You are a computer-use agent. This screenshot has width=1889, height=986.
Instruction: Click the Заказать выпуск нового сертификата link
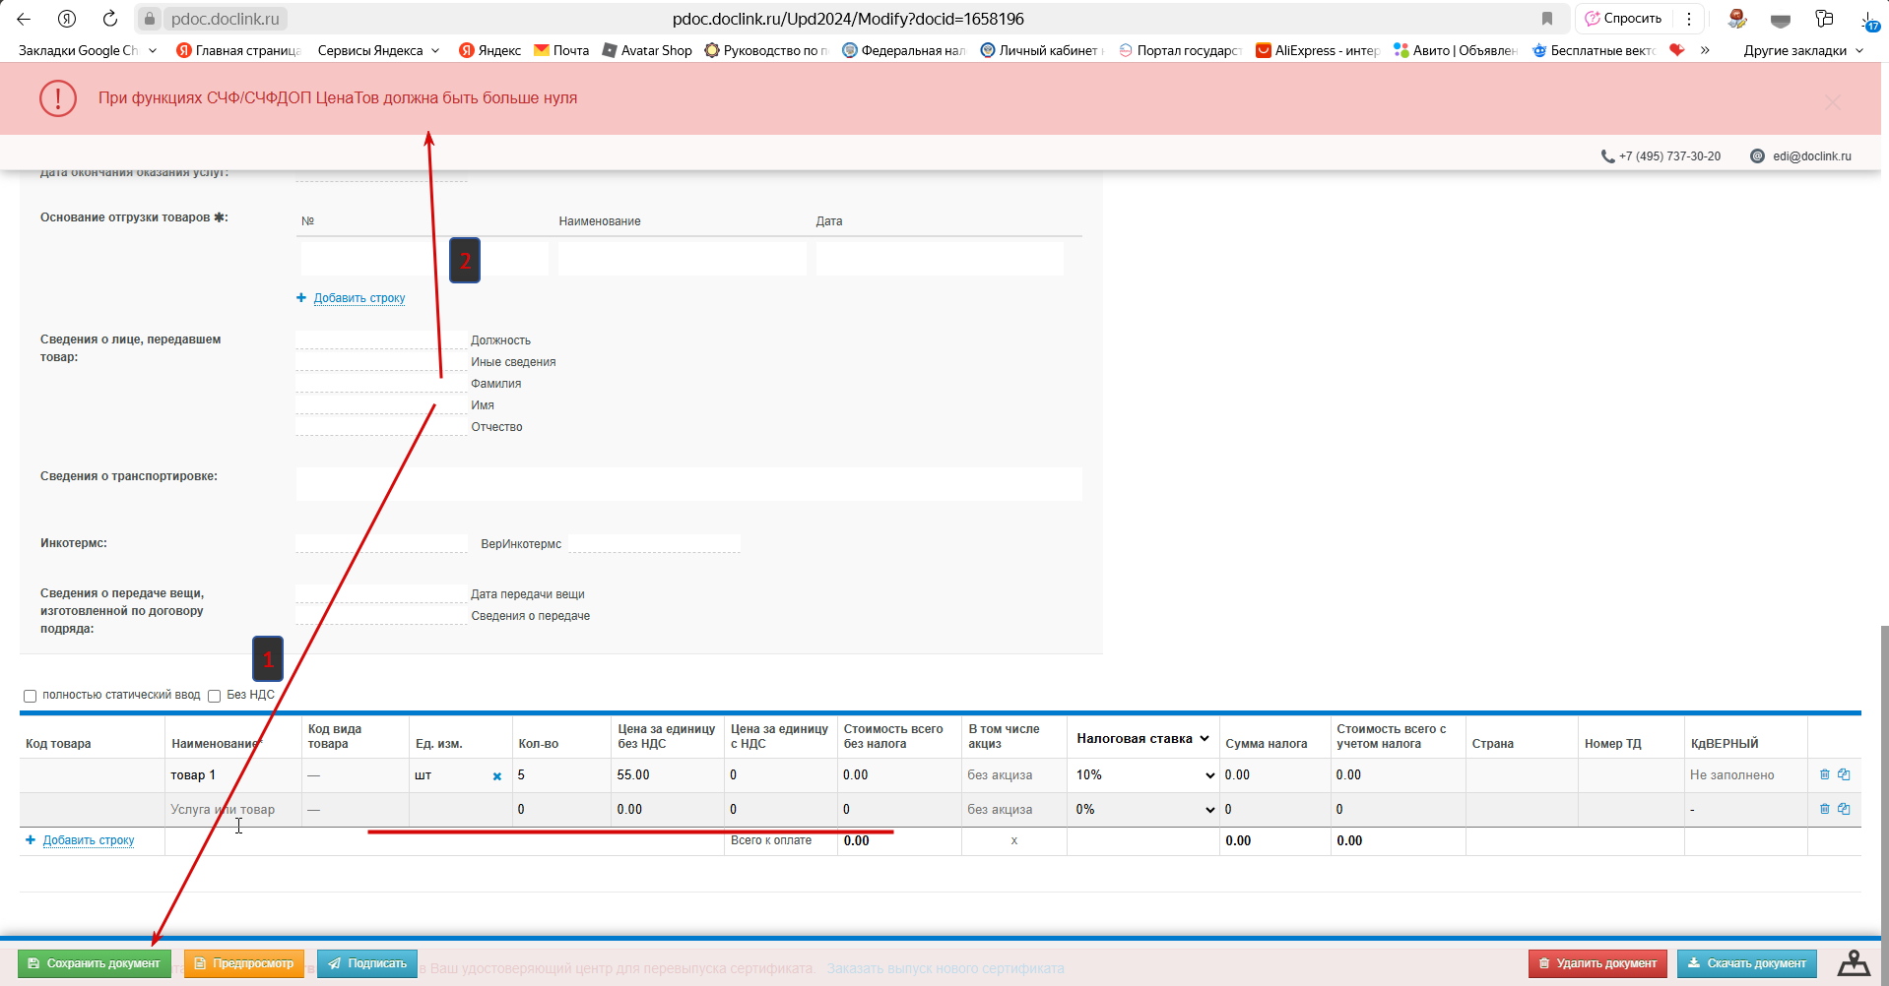[x=945, y=968]
